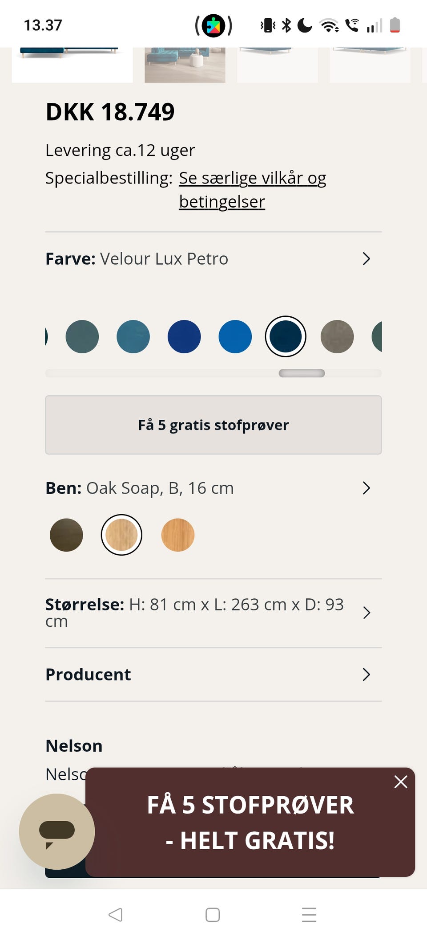This screenshot has width=427, height=941.
Task: Open the Android recent apps menu icon
Action: (x=309, y=915)
